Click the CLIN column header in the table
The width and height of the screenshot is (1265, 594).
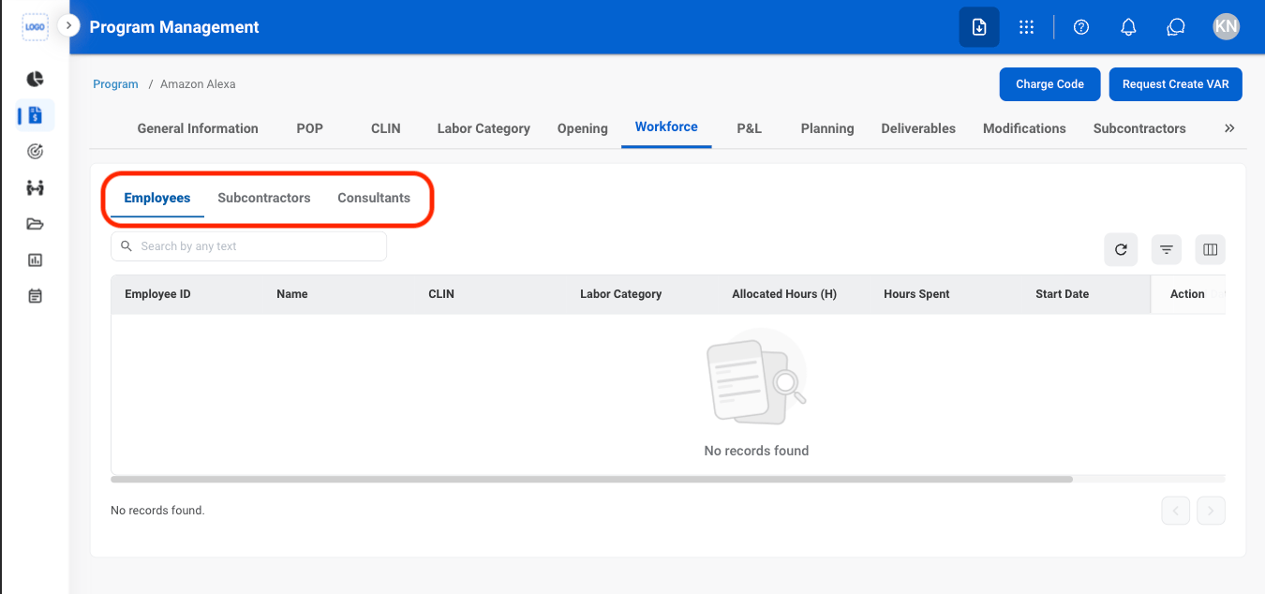[x=441, y=294]
